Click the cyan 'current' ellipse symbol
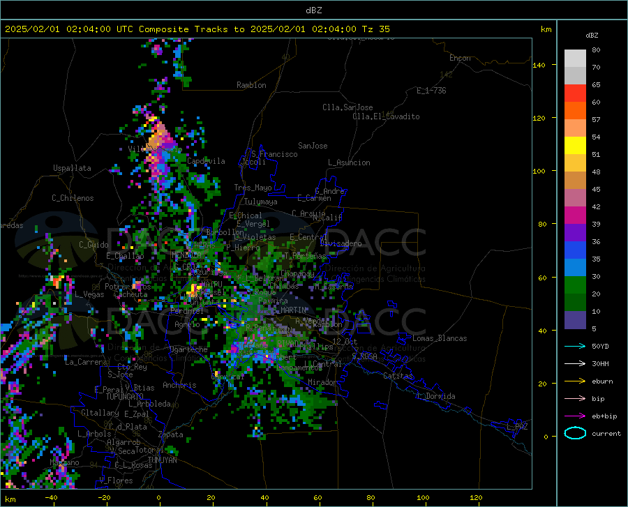 tap(575, 433)
